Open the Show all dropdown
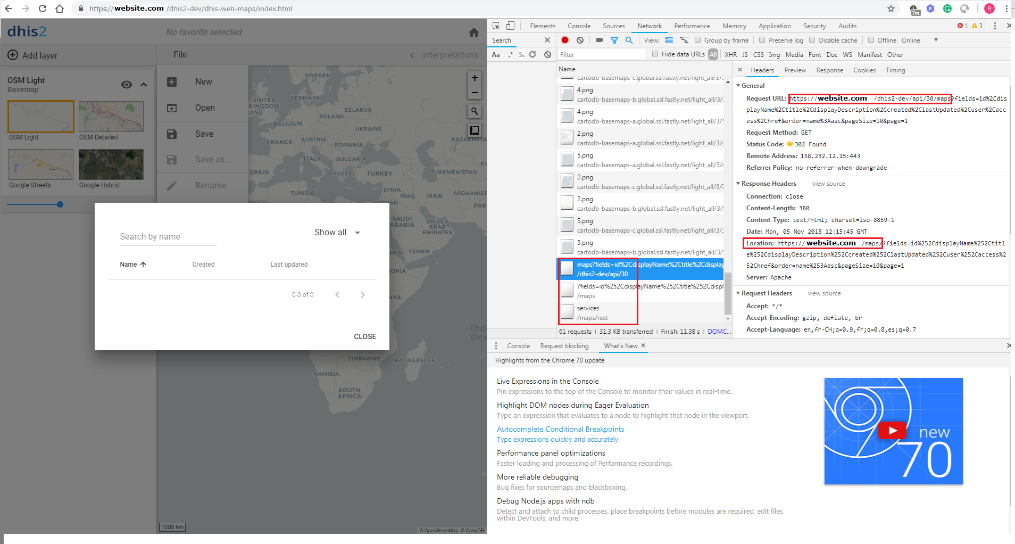The image size is (1015, 544). 337,233
